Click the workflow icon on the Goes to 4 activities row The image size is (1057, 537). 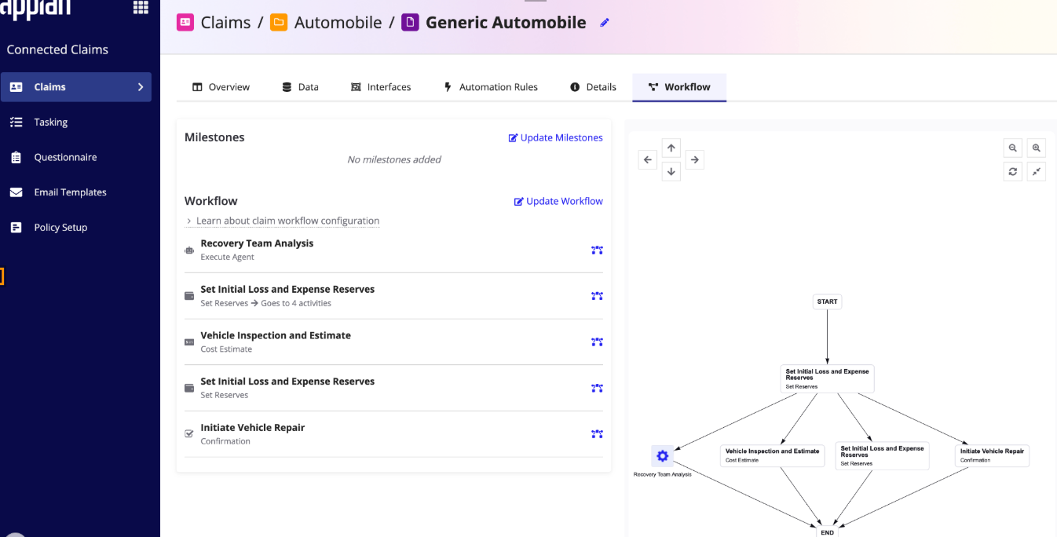[598, 296]
